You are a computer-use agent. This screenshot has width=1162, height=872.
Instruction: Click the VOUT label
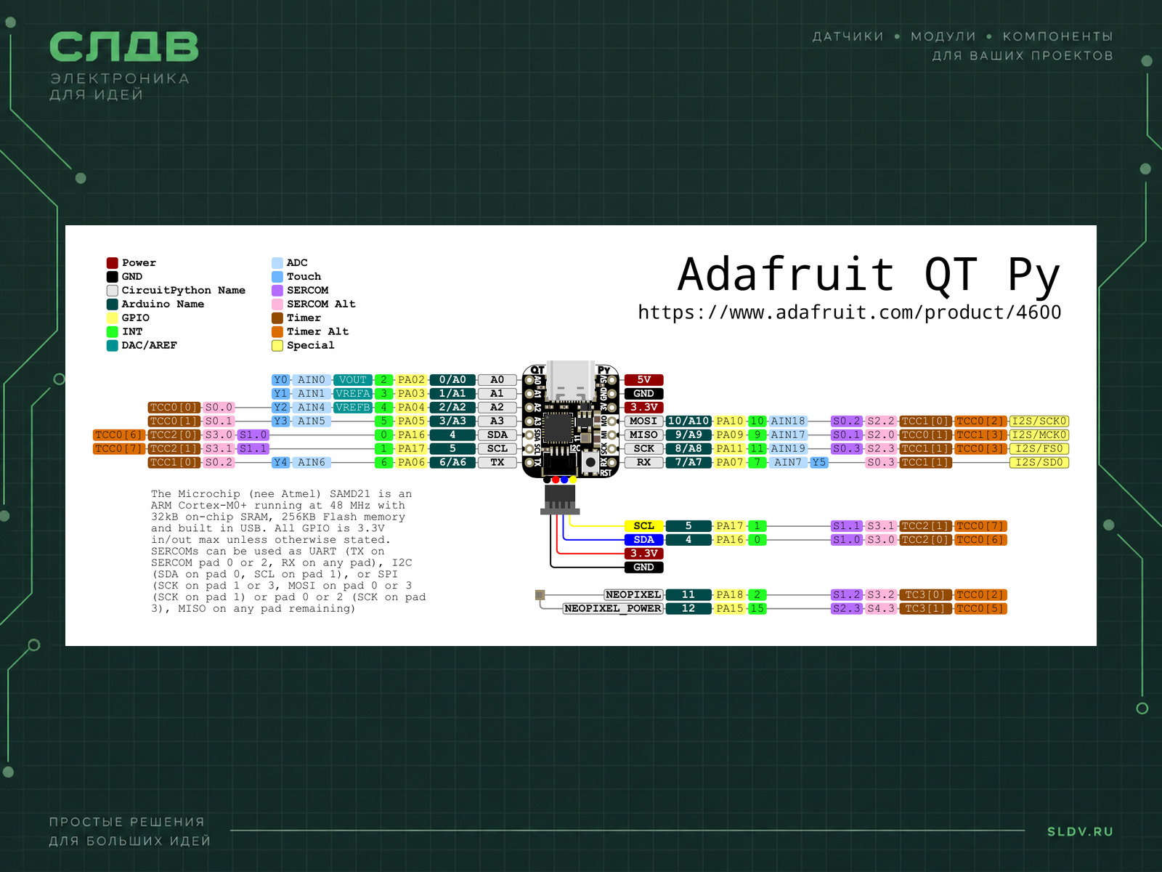[x=353, y=380]
